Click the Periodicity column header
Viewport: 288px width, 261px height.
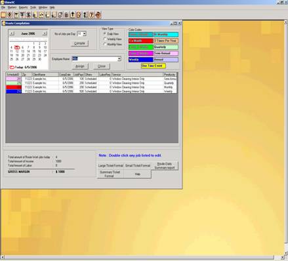[170, 75]
